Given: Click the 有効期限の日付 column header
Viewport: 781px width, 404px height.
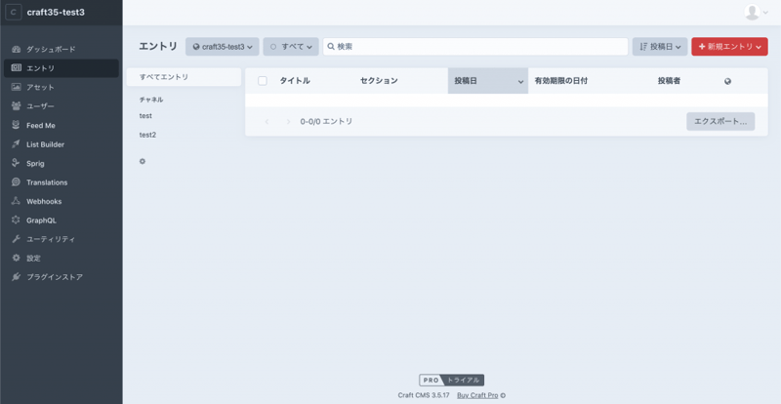Looking at the screenshot, I should pyautogui.click(x=560, y=81).
